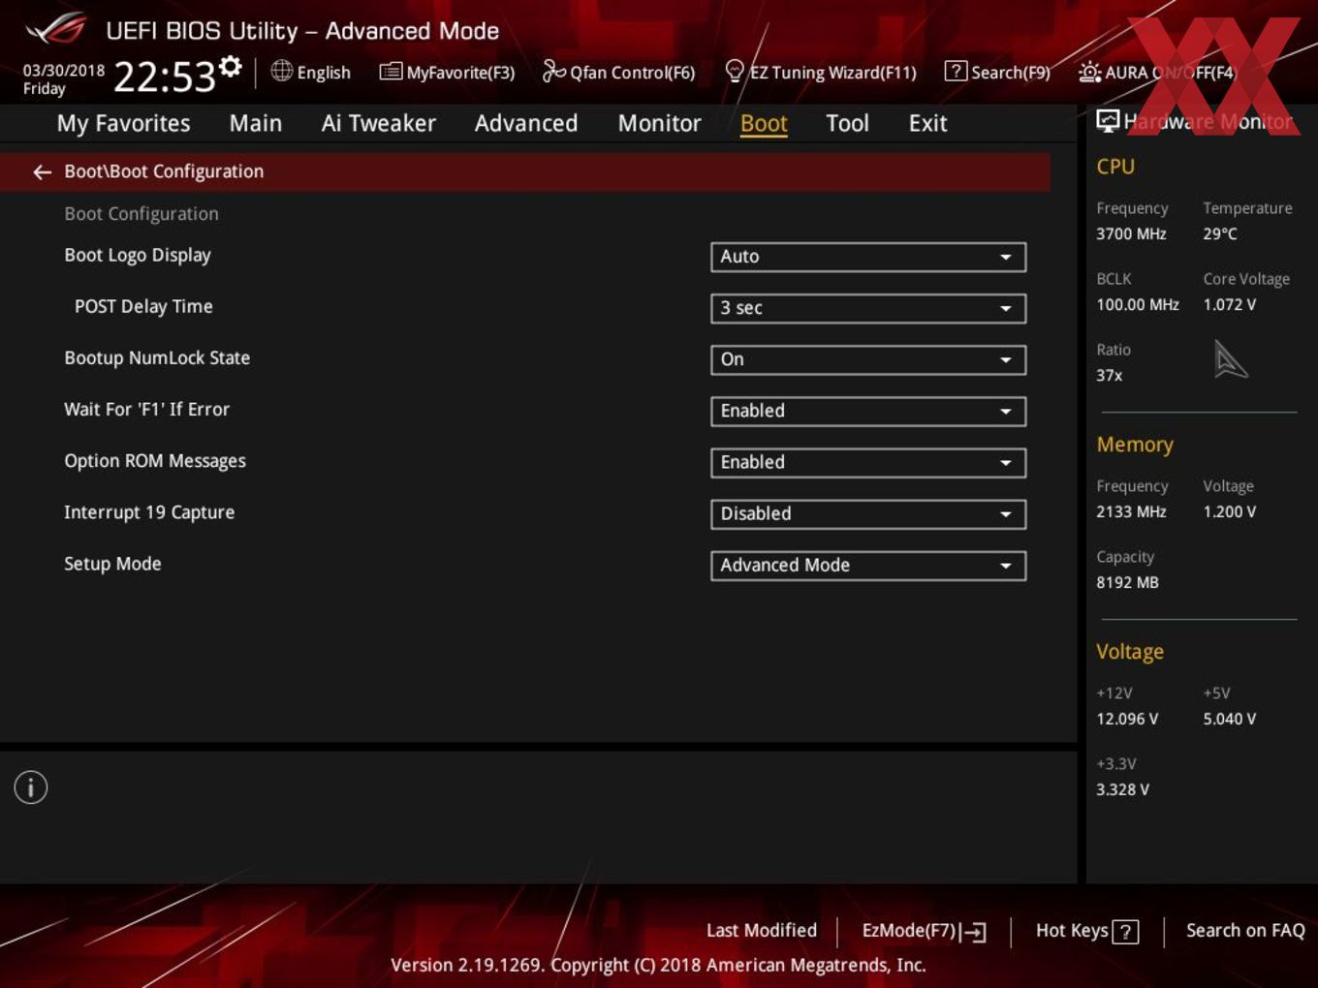Expand the Option ROM Messages dropdown
1318x988 pixels.
pos(868,462)
